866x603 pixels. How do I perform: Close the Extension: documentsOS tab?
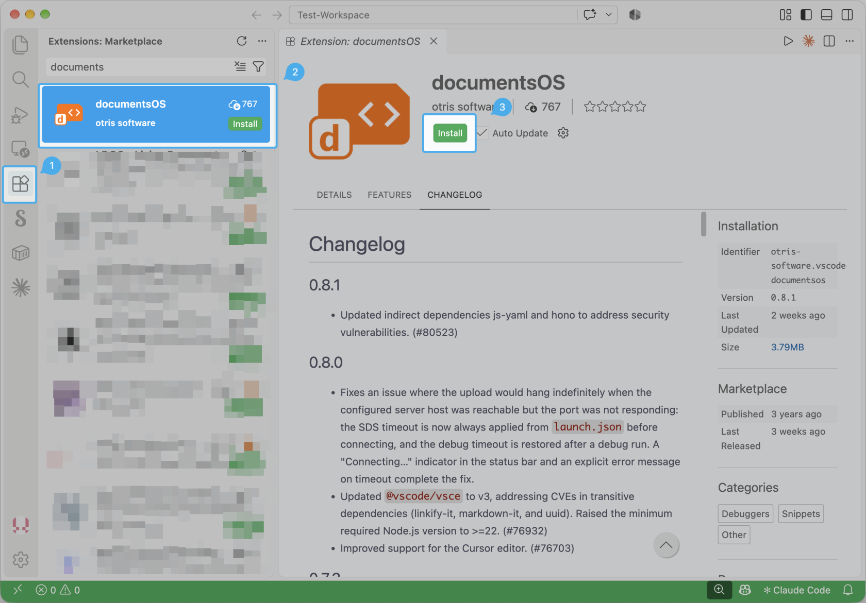pos(434,41)
